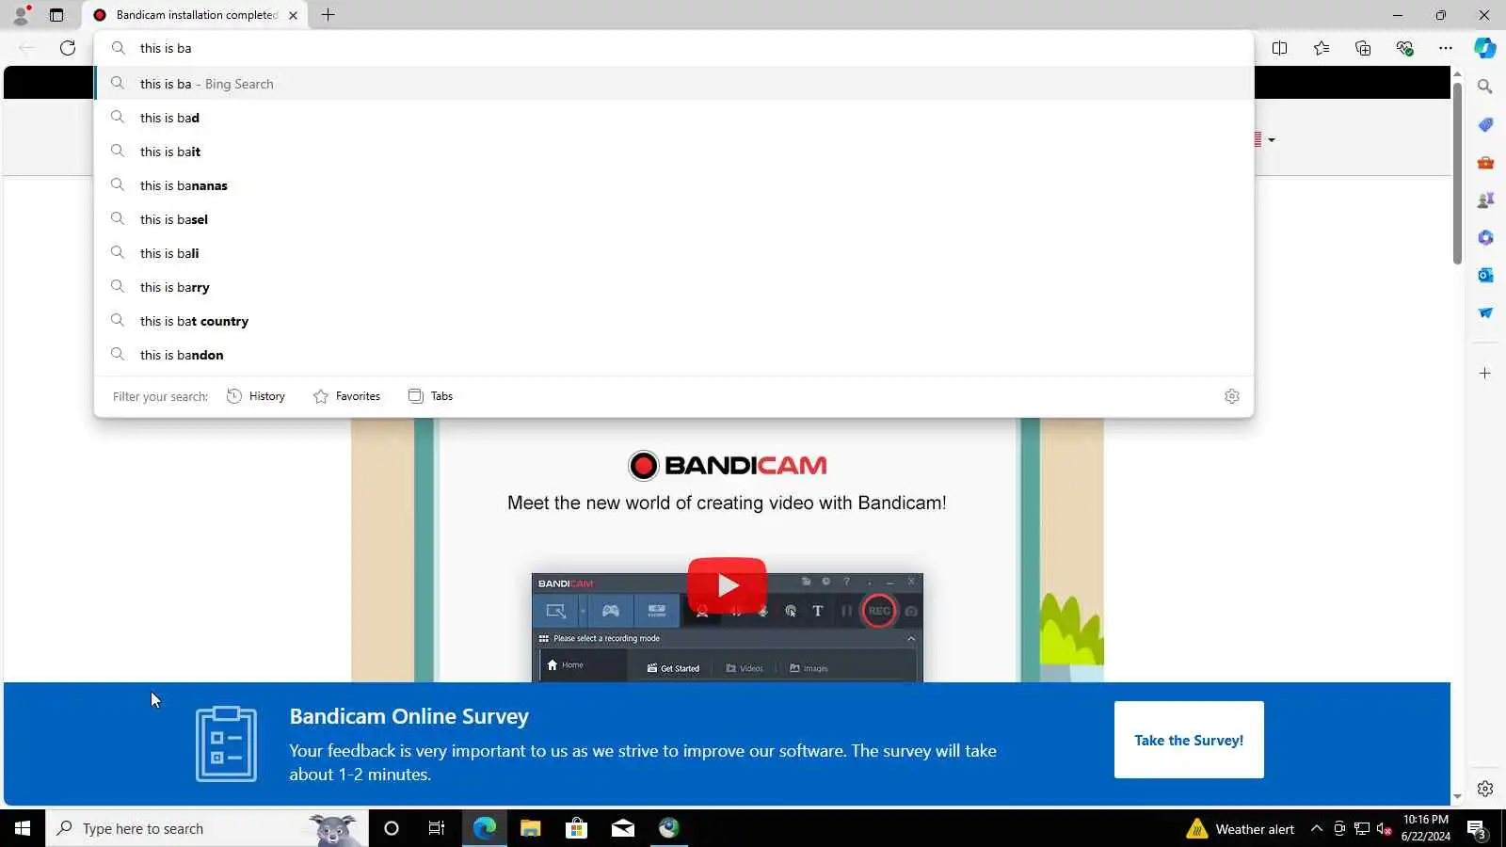Viewport: 1506px width, 847px height.
Task: Click the scrollbar down arrow
Action: pos(1457,796)
